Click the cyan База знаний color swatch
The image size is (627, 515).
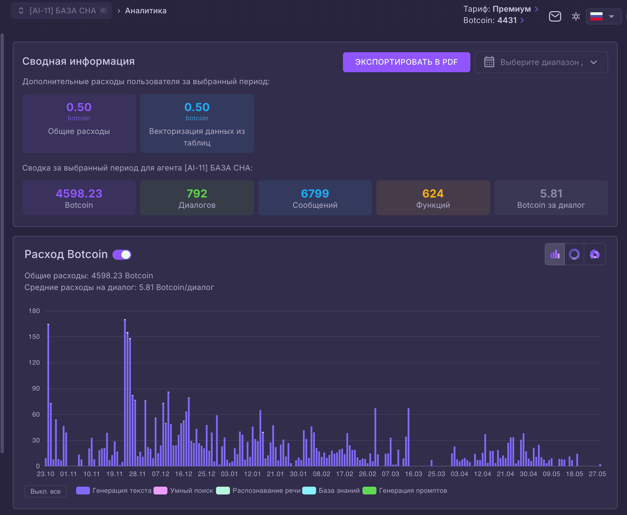pyautogui.click(x=309, y=491)
